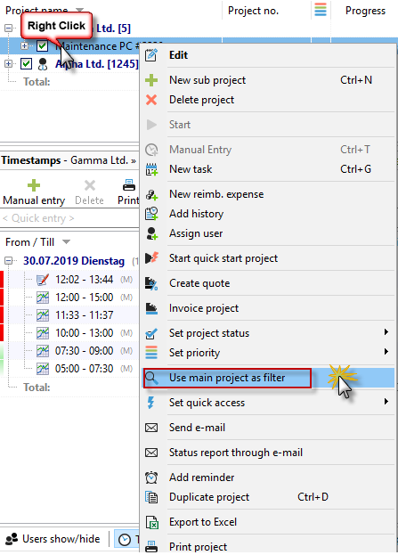Toggle the Alpha Ltd. [1245] checkbox

point(26,64)
